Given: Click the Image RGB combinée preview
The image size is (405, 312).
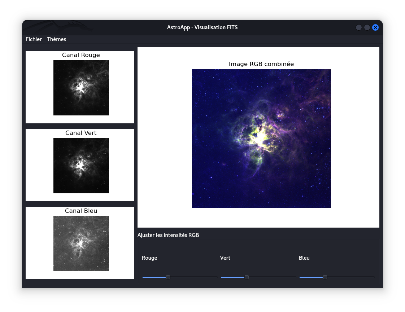Looking at the screenshot, I should coord(261,139).
